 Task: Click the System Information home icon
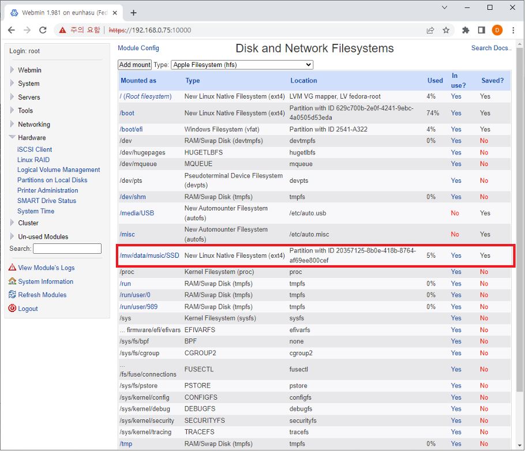[x=13, y=281]
